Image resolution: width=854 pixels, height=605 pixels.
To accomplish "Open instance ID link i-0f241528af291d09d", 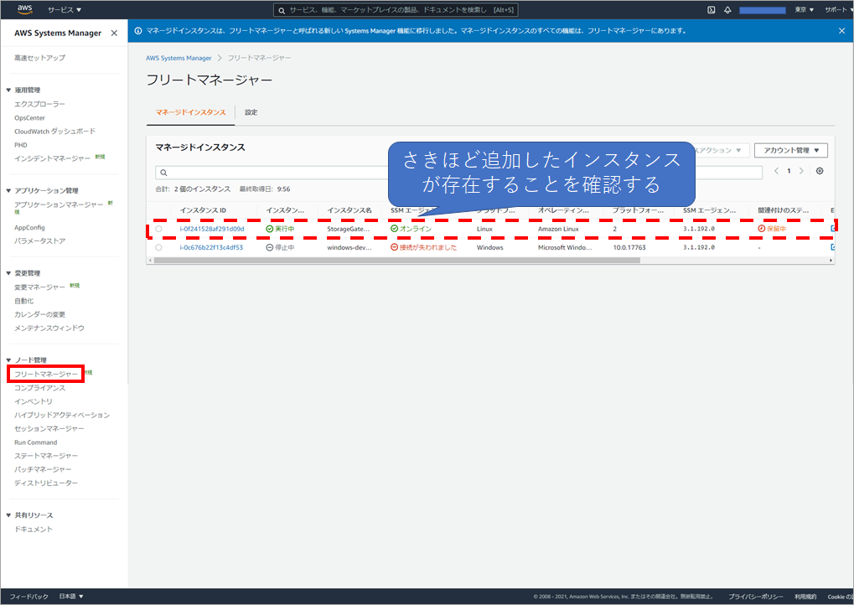I will click(212, 229).
